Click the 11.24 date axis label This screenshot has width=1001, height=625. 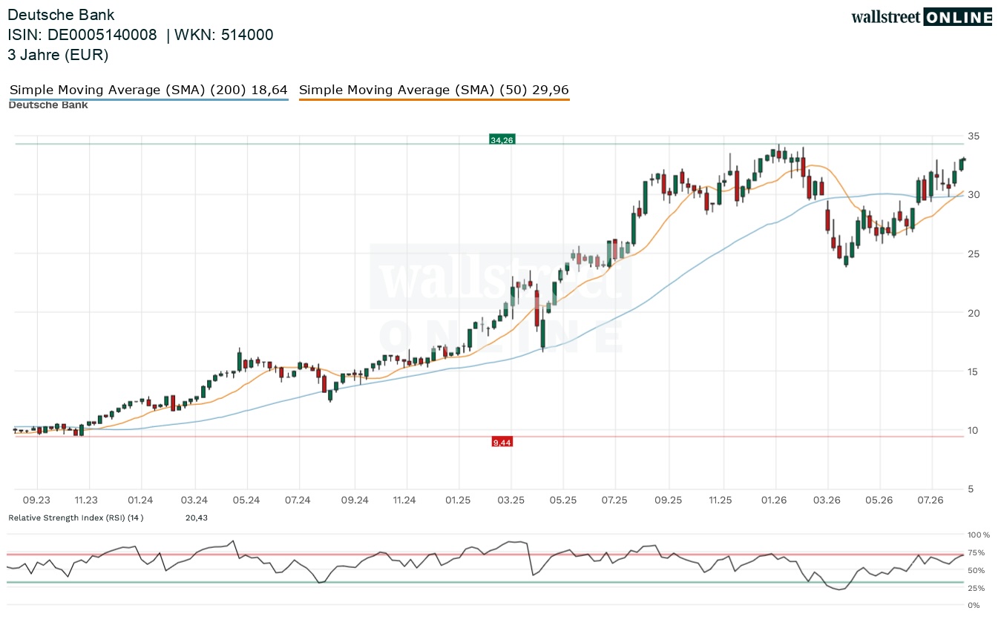pos(404,500)
